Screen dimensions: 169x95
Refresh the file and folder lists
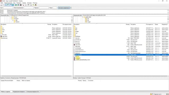click(x=16, y=5)
